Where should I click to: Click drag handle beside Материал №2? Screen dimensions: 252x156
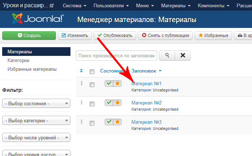[x=81, y=103]
